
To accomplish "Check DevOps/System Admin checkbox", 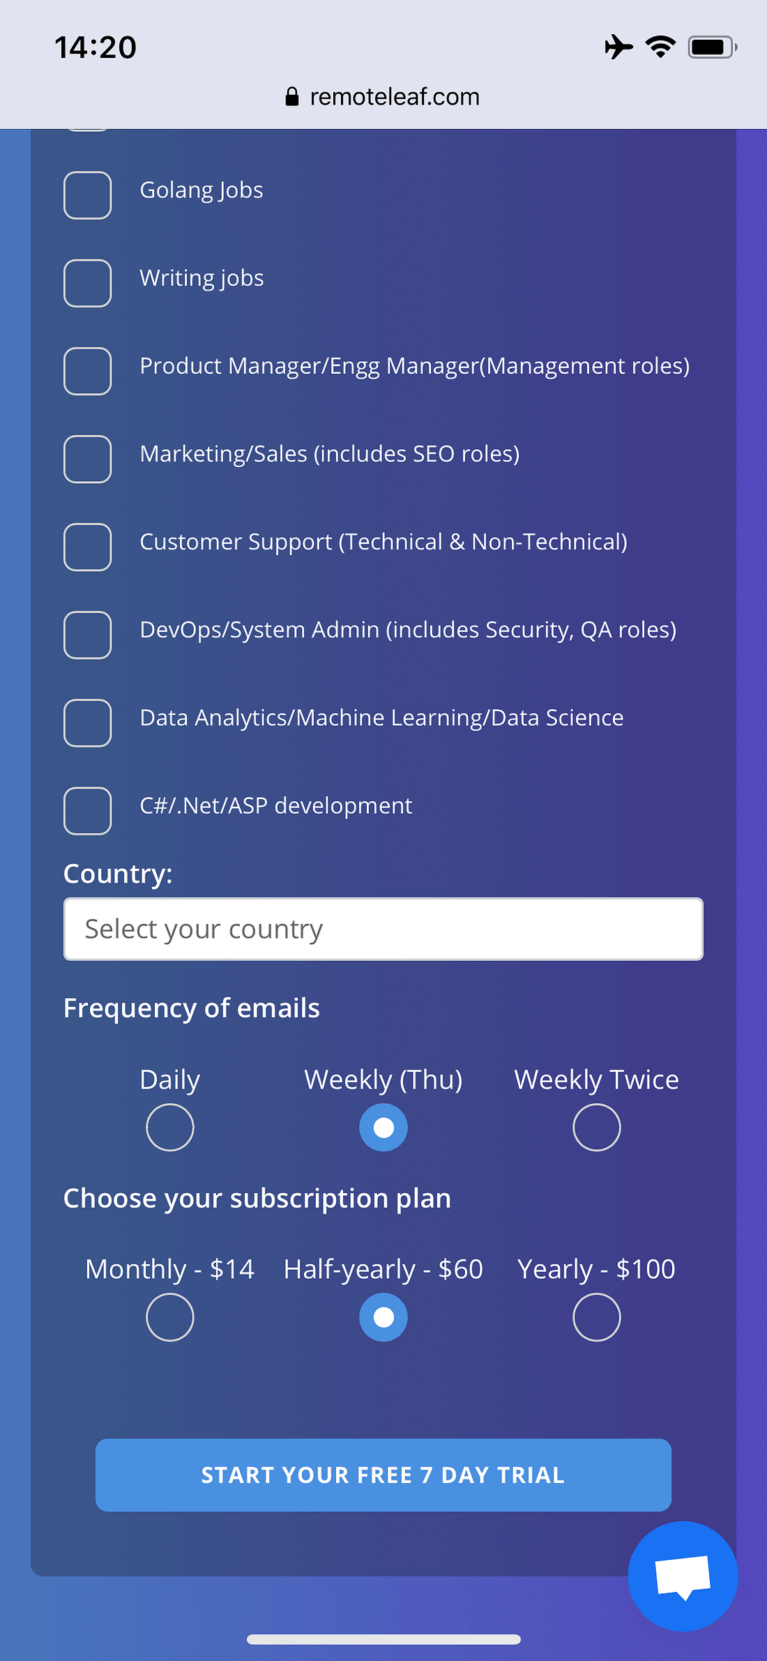I will (x=88, y=635).
